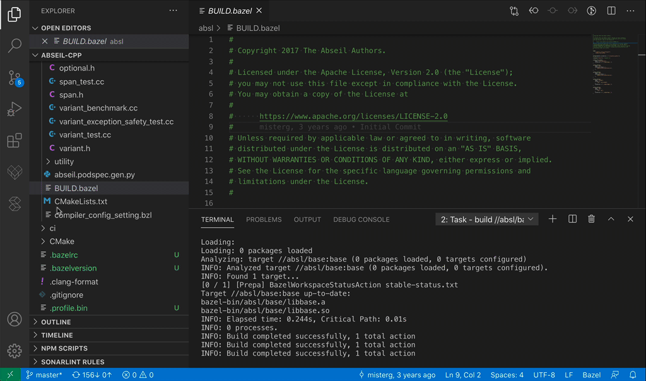Close the BUILD.bazel editor tab
Viewport: 646px width, 381px height.
point(259,11)
